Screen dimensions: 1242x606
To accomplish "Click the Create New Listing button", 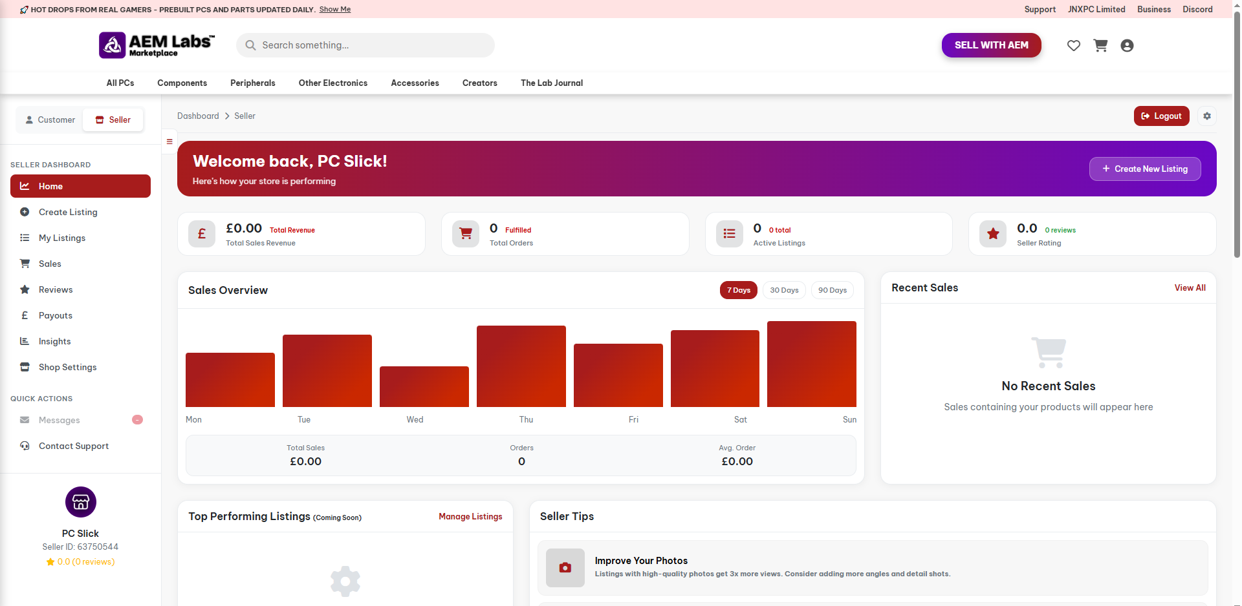I will coord(1144,169).
